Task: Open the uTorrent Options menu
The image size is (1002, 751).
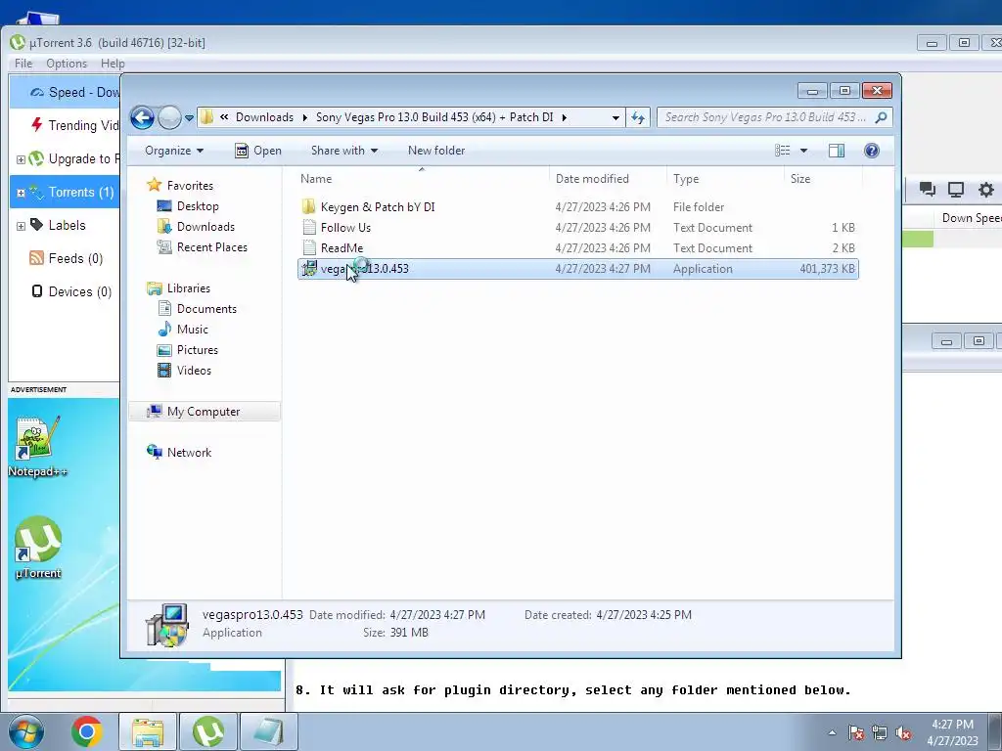Action: 67,64
